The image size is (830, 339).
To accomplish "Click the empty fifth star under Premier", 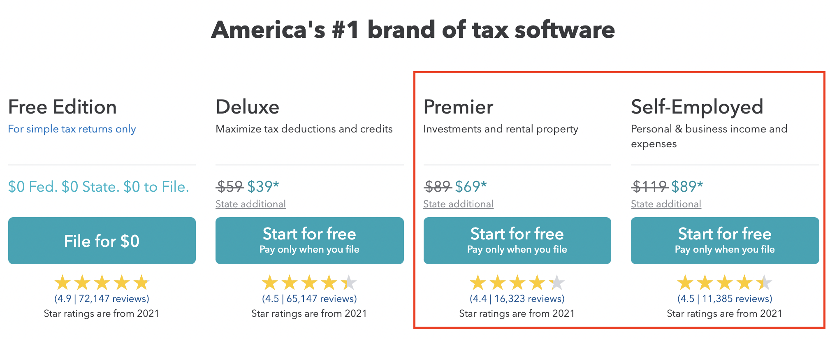I will point(557,282).
